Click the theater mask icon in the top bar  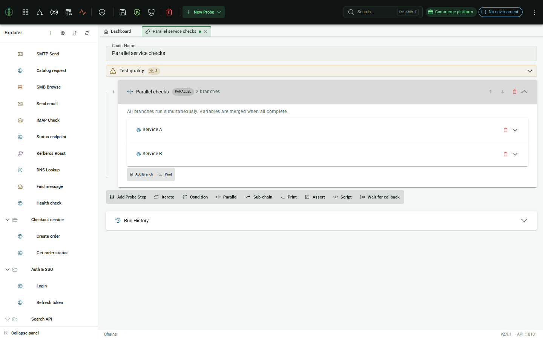151,12
